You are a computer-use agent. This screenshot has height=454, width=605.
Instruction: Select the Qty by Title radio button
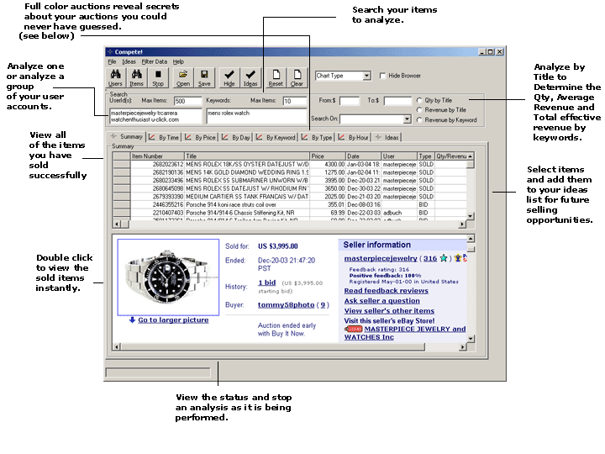[x=419, y=100]
